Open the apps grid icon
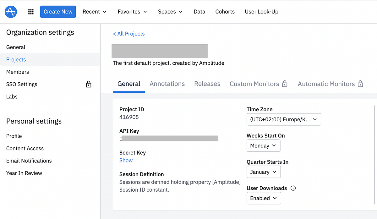377x219 pixels. pos(30,11)
